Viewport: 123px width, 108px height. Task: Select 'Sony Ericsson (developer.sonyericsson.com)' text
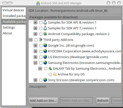click(81, 80)
